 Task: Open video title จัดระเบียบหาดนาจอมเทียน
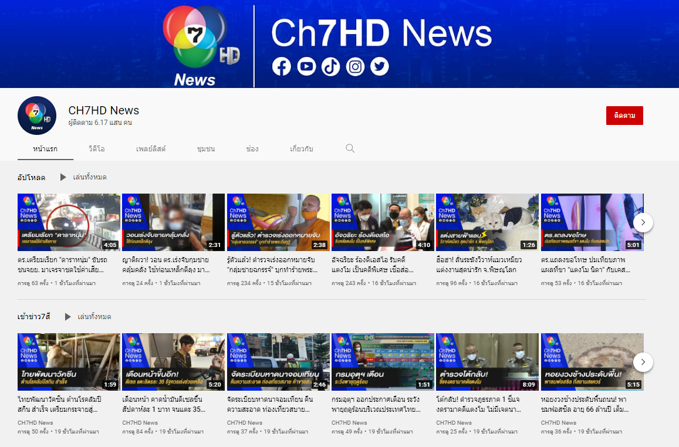coord(270,404)
